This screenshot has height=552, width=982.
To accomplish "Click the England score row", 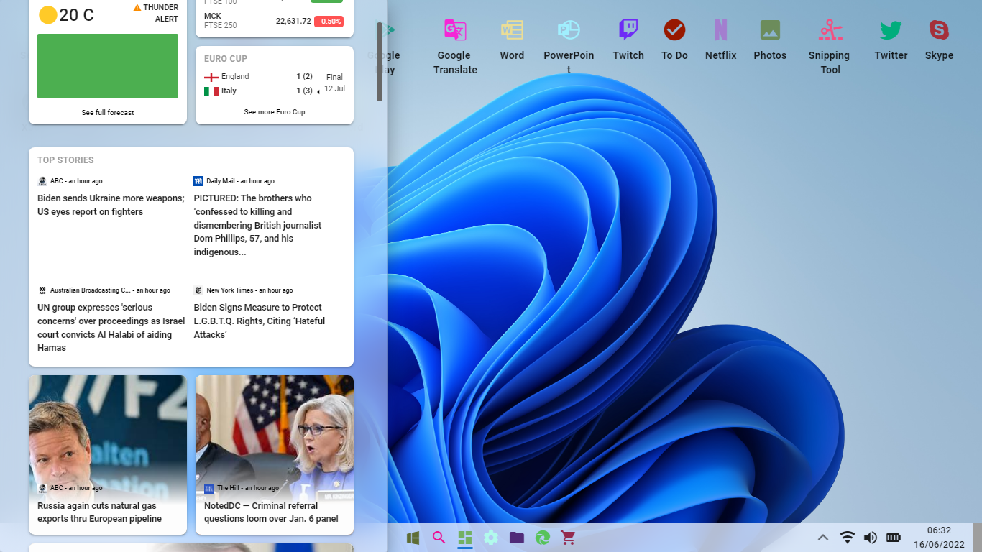I will click(x=259, y=76).
